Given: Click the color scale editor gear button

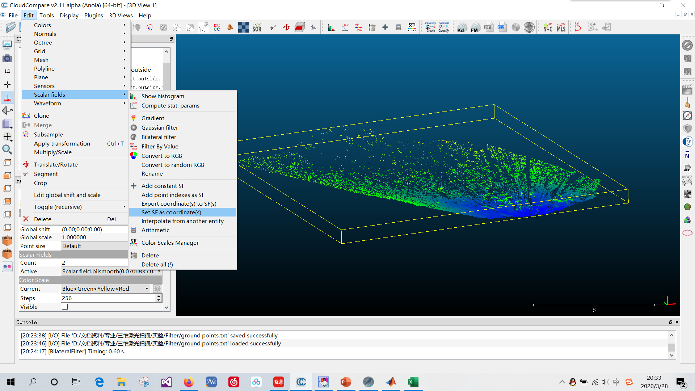Looking at the screenshot, I should click(x=157, y=289).
